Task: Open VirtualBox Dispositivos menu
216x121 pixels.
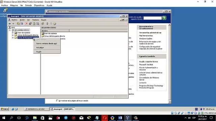Action: coord(39,5)
